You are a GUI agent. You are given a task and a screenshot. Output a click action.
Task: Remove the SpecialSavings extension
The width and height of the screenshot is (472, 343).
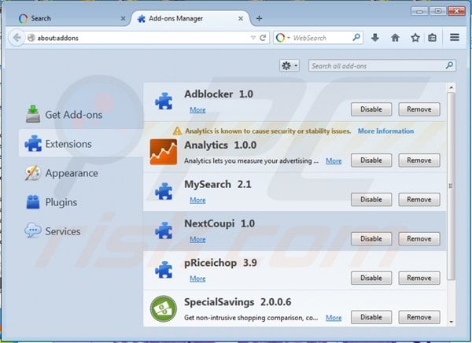tap(419, 317)
